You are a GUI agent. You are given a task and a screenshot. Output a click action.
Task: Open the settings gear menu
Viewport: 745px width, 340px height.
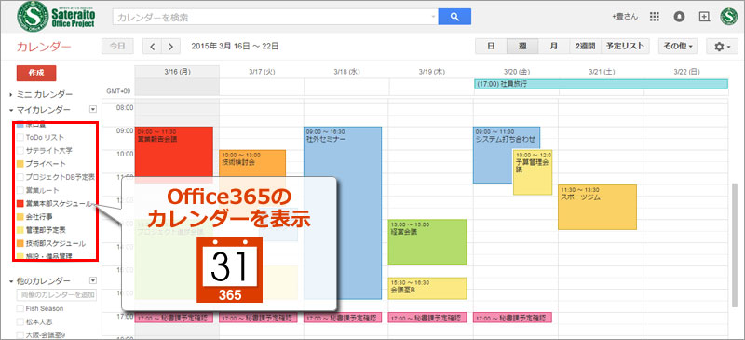(722, 47)
